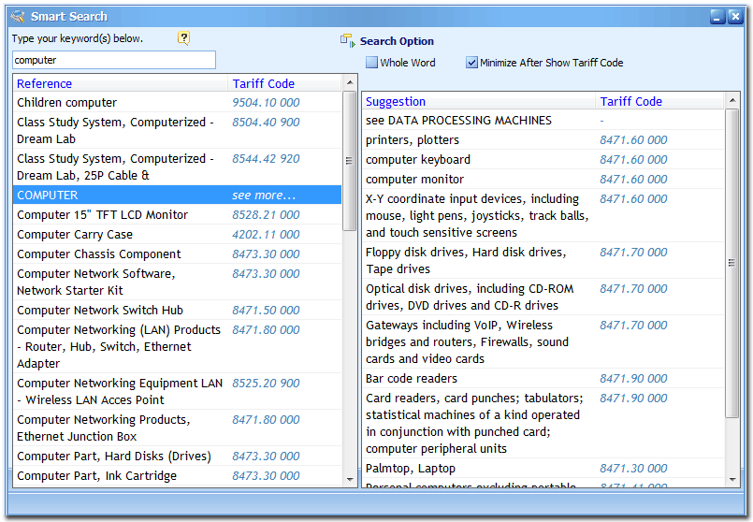Click the keyword search input field
The width and height of the screenshot is (753, 522).
[113, 60]
